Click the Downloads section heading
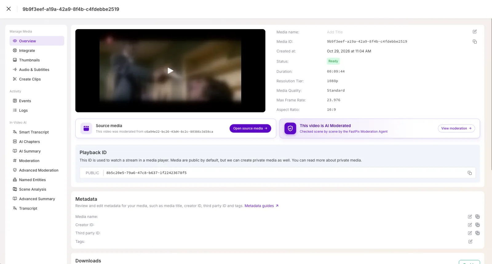Screen dimensions: 492x264 [x=88, y=261]
